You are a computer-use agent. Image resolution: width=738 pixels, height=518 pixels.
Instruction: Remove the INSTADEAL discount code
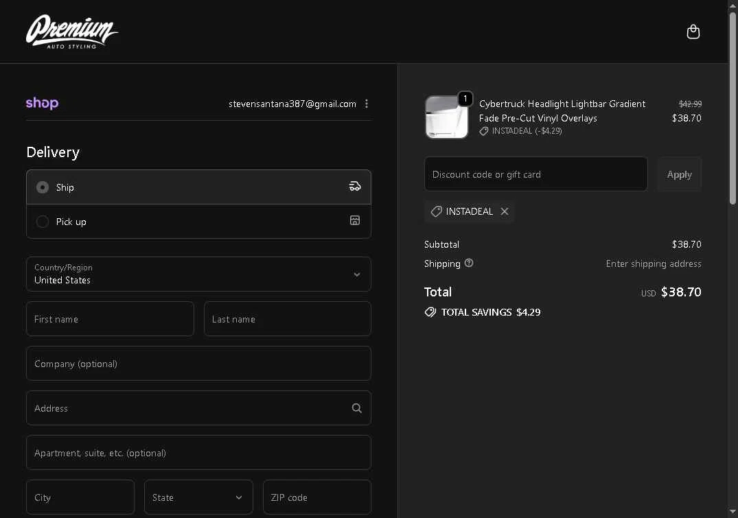click(x=505, y=211)
